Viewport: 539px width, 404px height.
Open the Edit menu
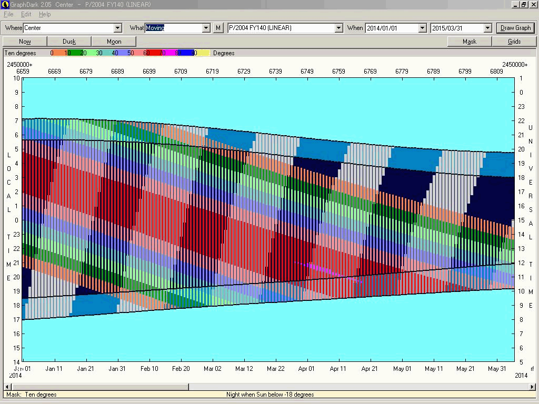[x=26, y=14]
